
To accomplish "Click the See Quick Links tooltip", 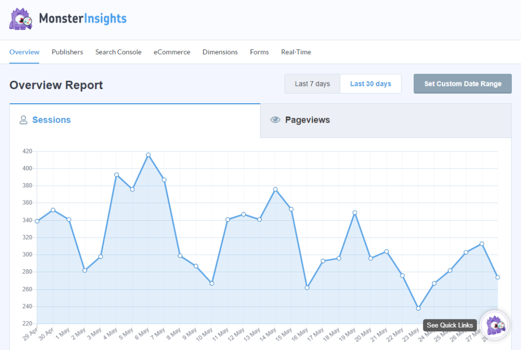I will coord(450,325).
